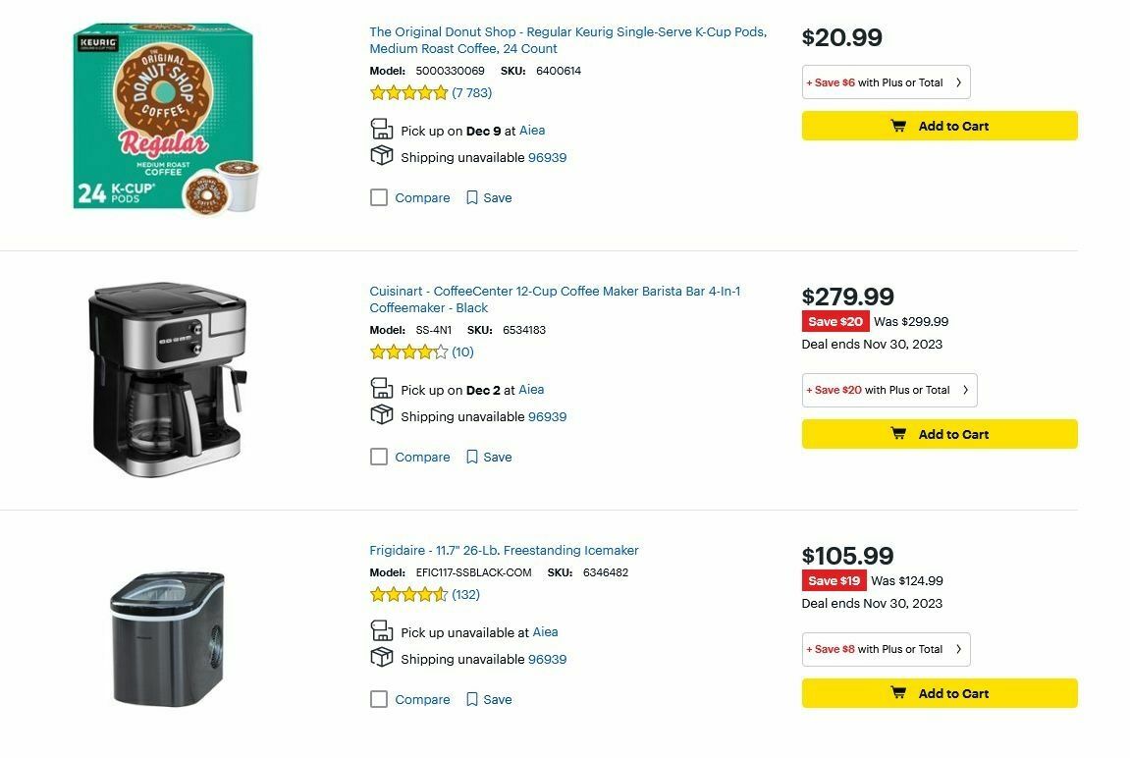Click the shipping box icon for Donut Shop pods

pyautogui.click(x=381, y=154)
